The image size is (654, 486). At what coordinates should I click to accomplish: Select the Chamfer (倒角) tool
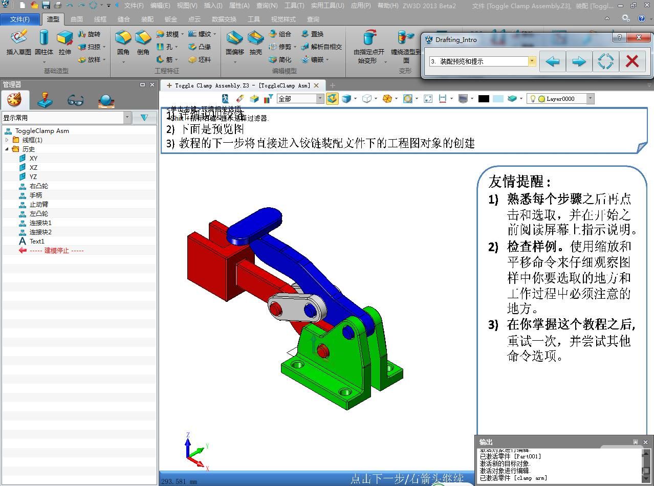tap(143, 42)
